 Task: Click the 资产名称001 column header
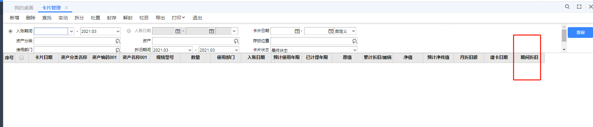[135, 58]
